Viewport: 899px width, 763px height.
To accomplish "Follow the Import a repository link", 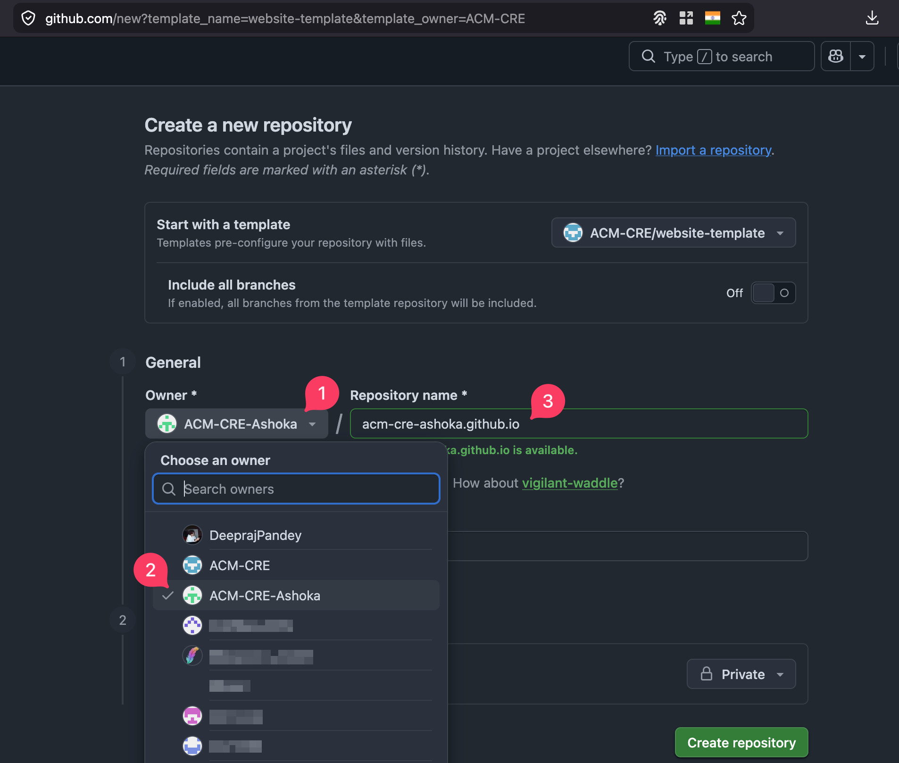I will tap(714, 150).
